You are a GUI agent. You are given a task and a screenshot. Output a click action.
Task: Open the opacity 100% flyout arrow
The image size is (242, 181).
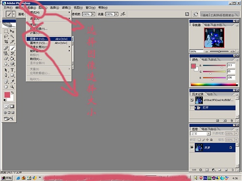pos(93,14)
